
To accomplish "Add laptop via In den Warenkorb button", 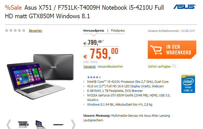I will 172,50.
